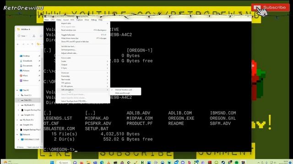
Task: Click the Subscribe button overlay
Action: [270, 7]
